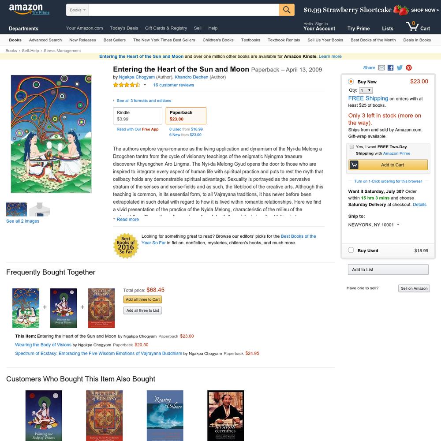
Task: Share this book on Twitter
Action: coord(400,68)
